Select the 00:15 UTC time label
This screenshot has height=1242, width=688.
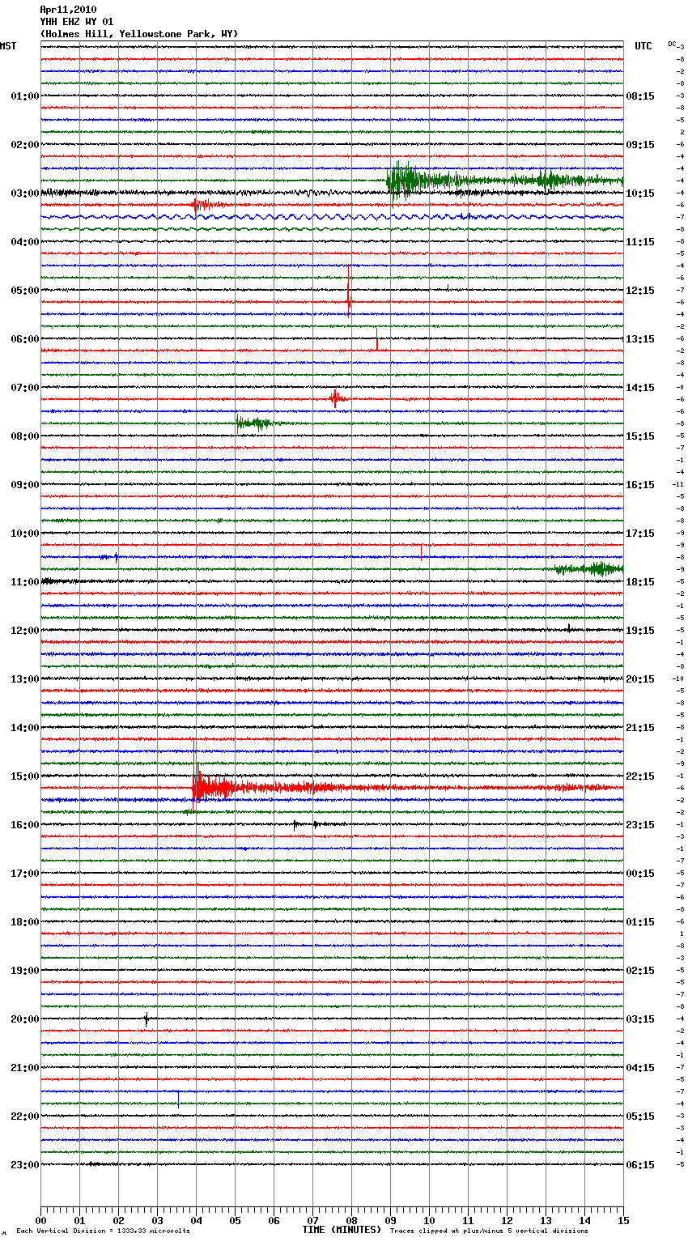pyautogui.click(x=640, y=874)
